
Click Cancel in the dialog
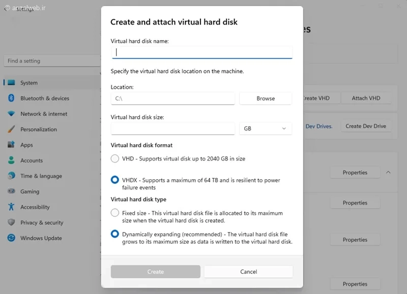(x=249, y=272)
